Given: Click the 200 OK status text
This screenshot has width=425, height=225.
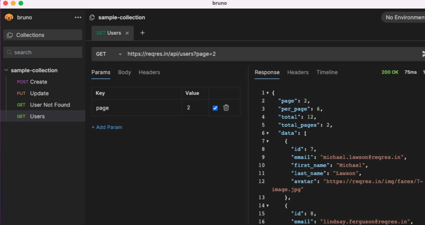Looking at the screenshot, I should pos(390,72).
